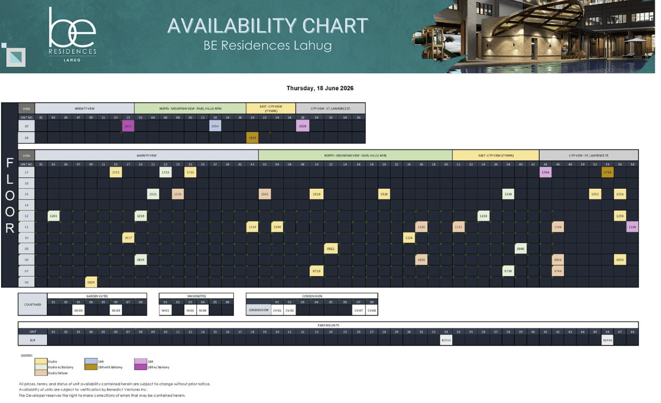Click the teal square emblem beside logo
This screenshot has width=661, height=403.
14,55
